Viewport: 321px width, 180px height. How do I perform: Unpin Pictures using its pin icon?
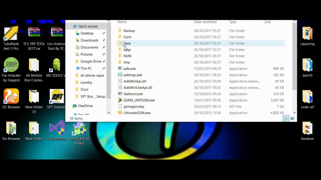click(104, 54)
